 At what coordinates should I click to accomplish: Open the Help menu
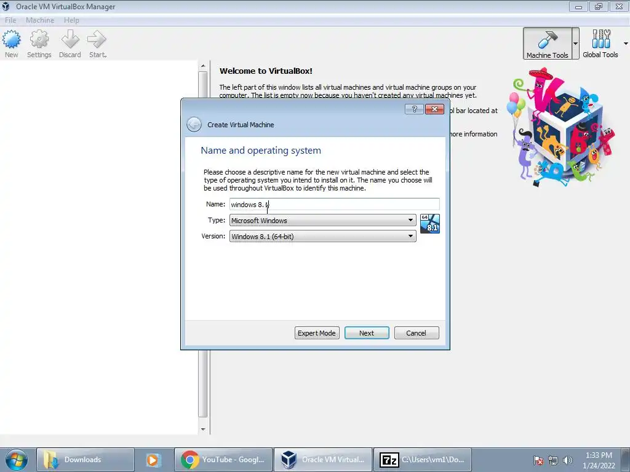click(x=71, y=20)
